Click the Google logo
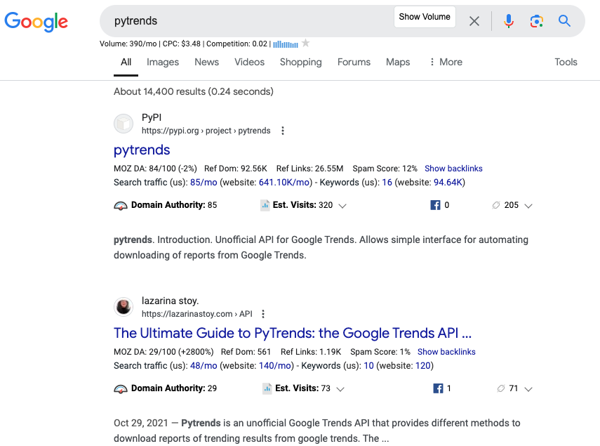The width and height of the screenshot is (600, 446). pos(36,22)
